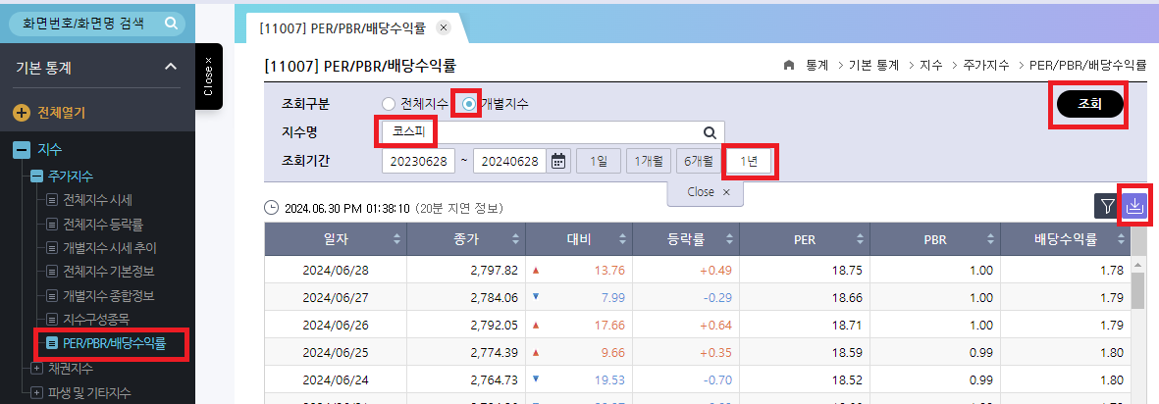Select PER/PBR/배당수익률 in the sidebar
Screen dimensions: 1159x404
click(114, 342)
